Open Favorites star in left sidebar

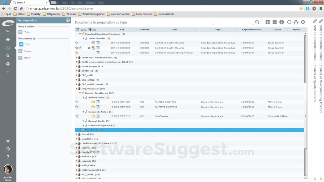point(8,141)
